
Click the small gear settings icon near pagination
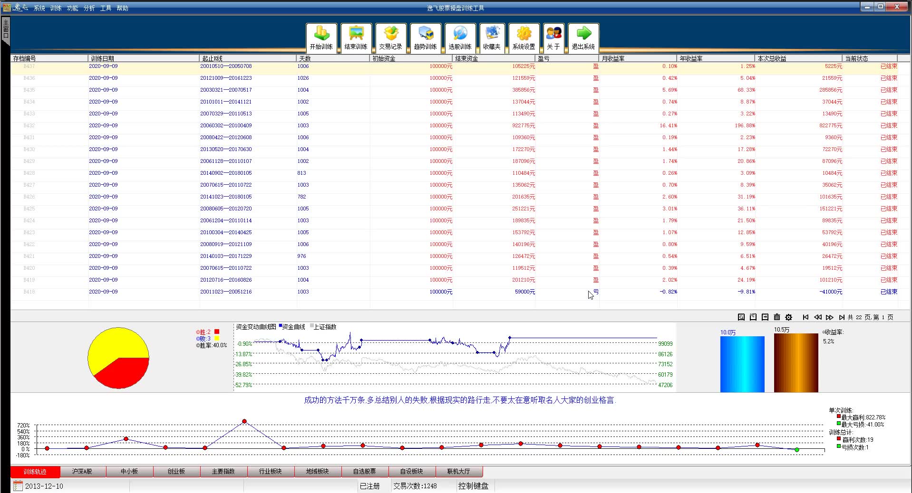tap(788, 317)
